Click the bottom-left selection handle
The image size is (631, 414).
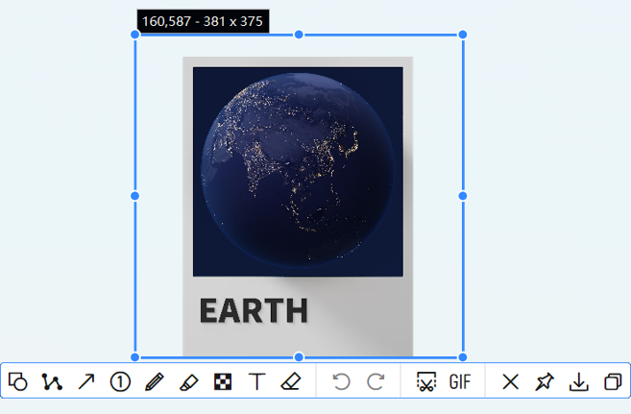coord(135,357)
